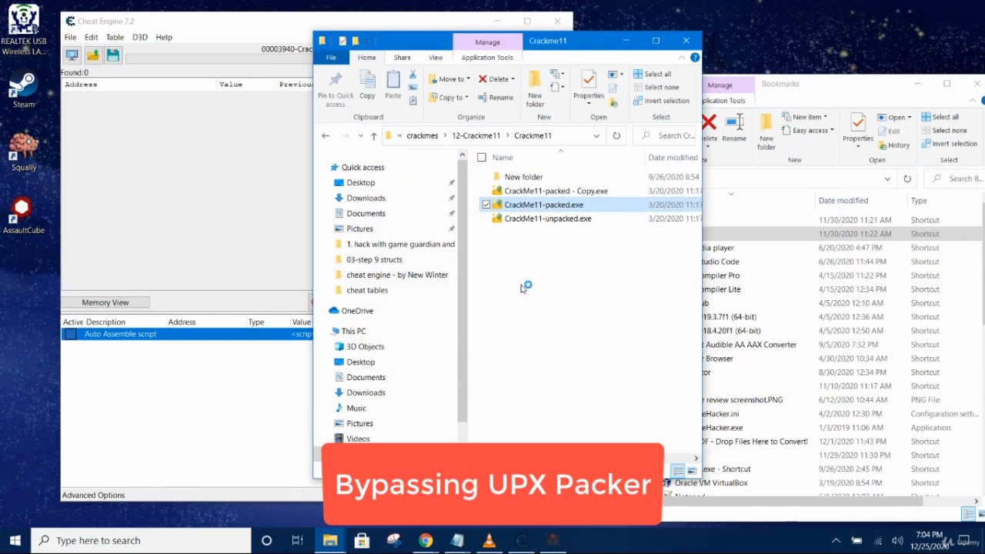Open Microsoft Store from the taskbar
Screen dimensions: 985x554
[362, 540]
